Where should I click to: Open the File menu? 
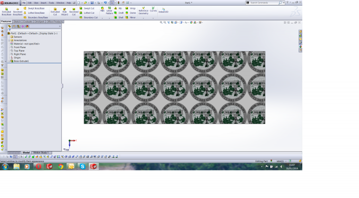[x=24, y=3]
